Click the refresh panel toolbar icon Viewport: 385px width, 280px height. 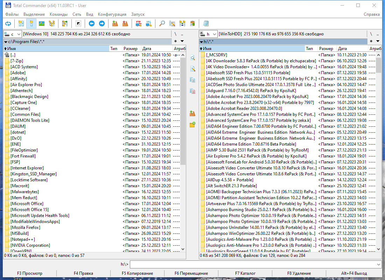pos(8,23)
